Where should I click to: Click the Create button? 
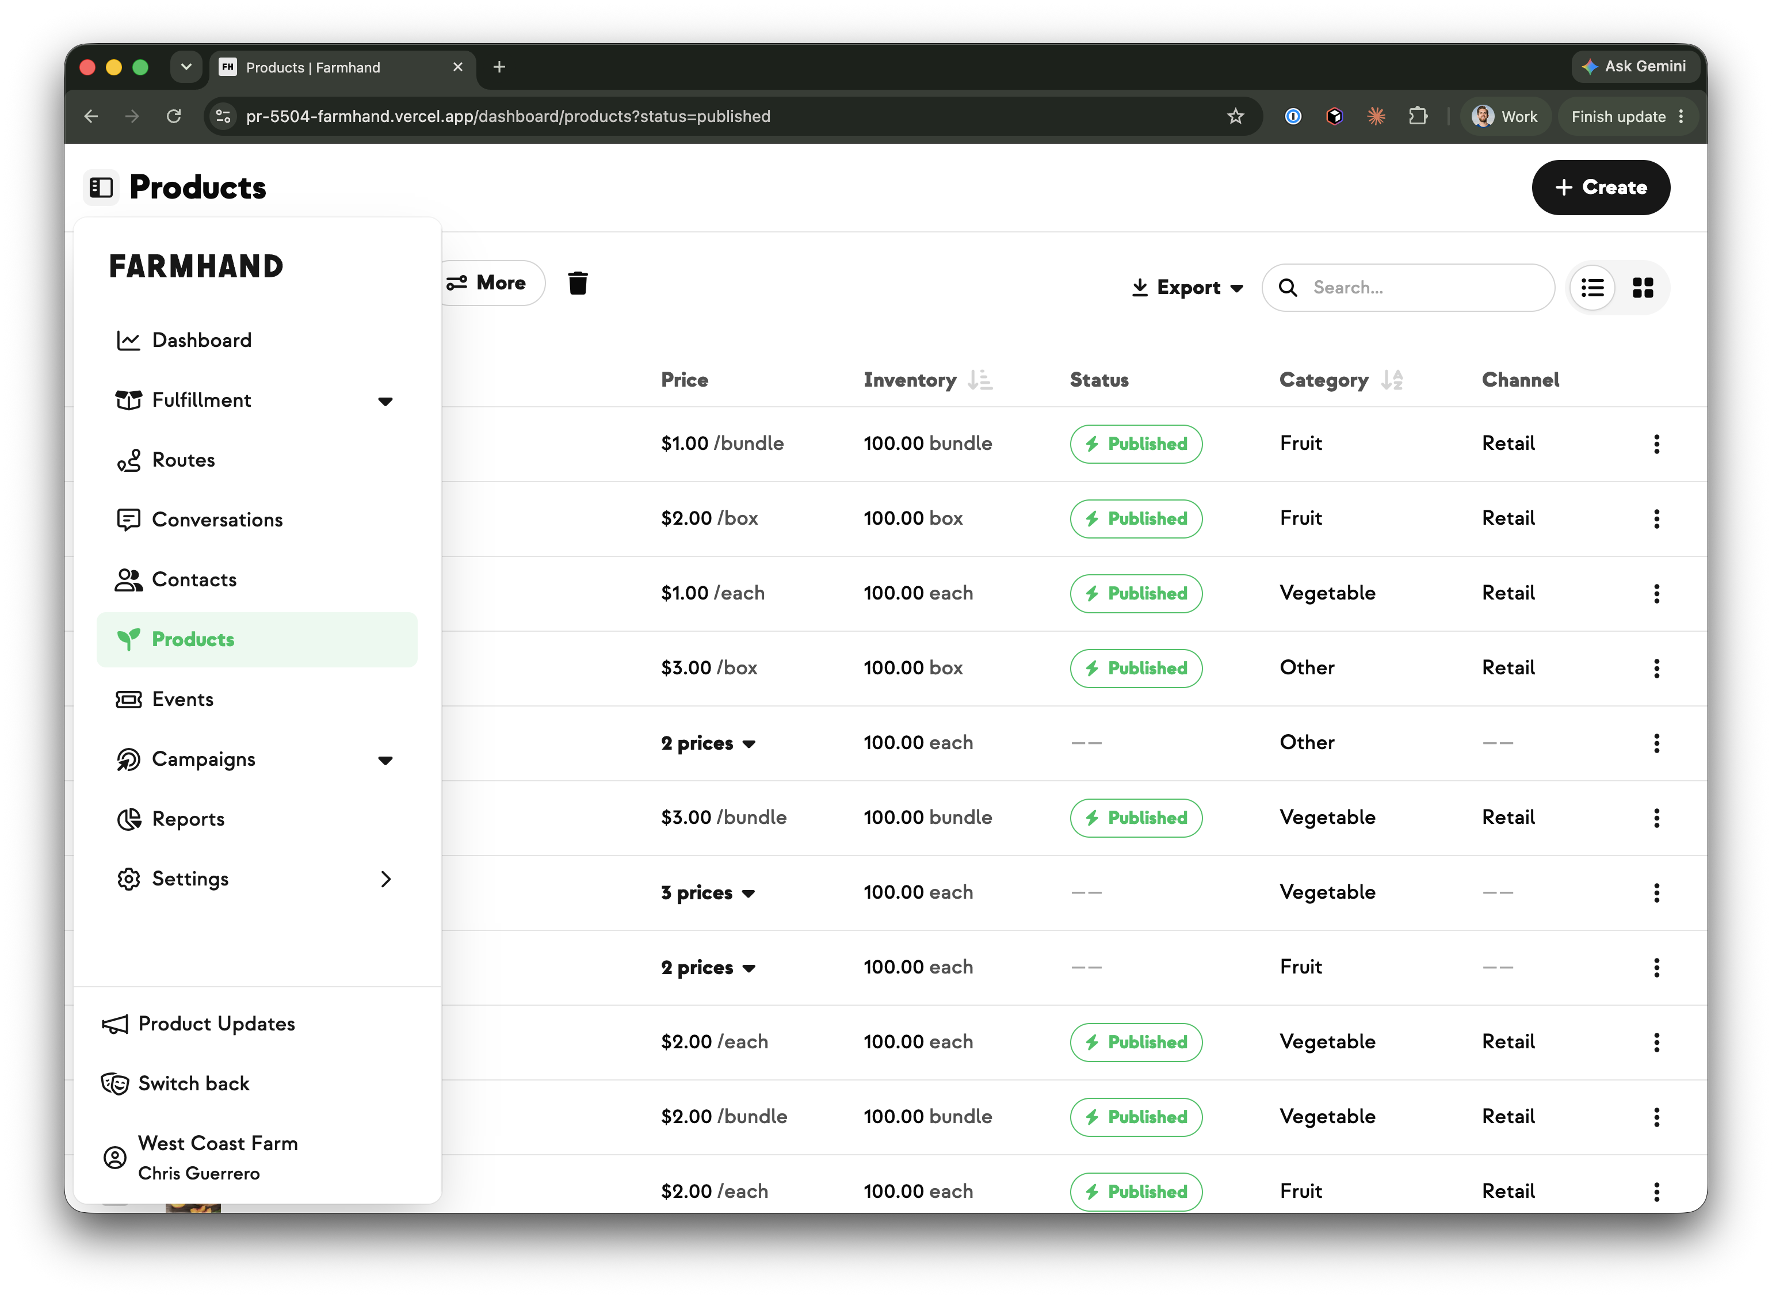coord(1600,187)
